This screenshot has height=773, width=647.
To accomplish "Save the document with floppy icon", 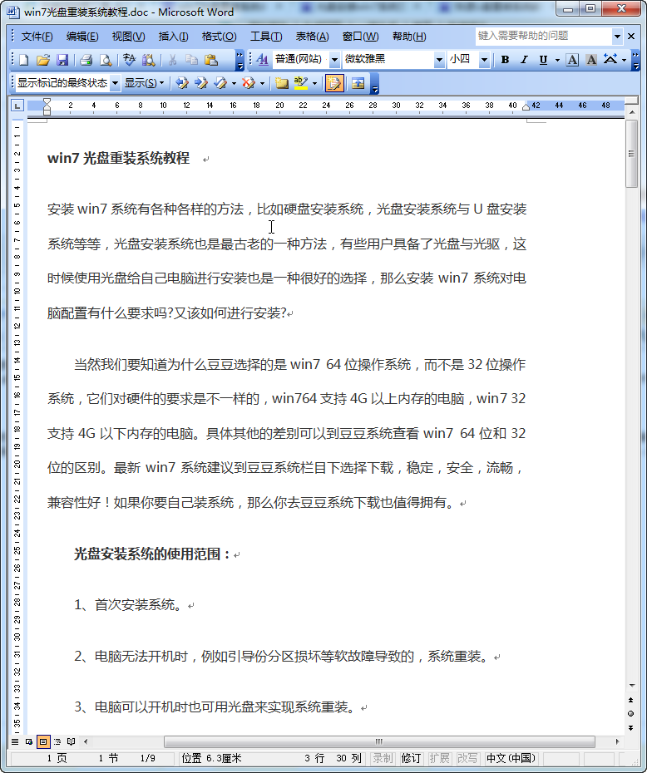I will [x=62, y=60].
